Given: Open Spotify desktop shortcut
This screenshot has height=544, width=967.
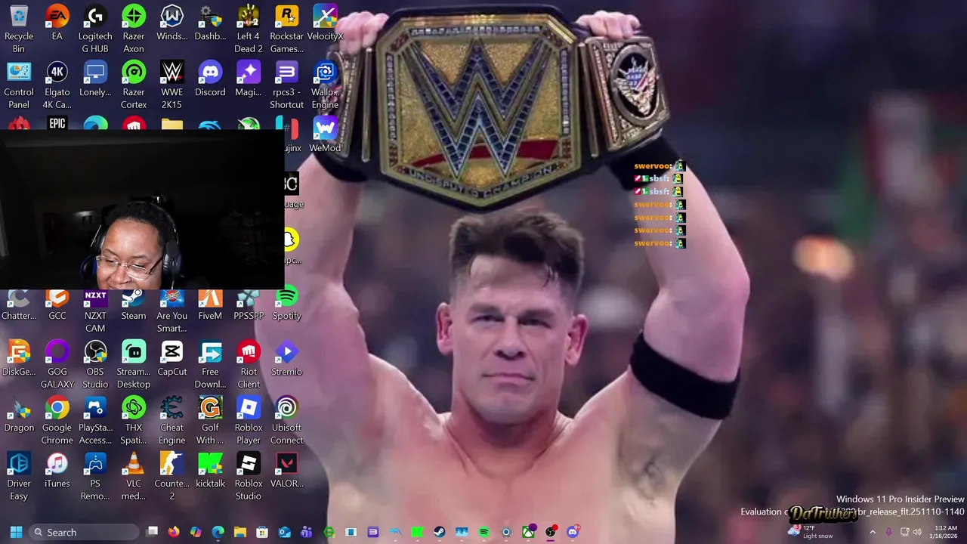Looking at the screenshot, I should [286, 304].
